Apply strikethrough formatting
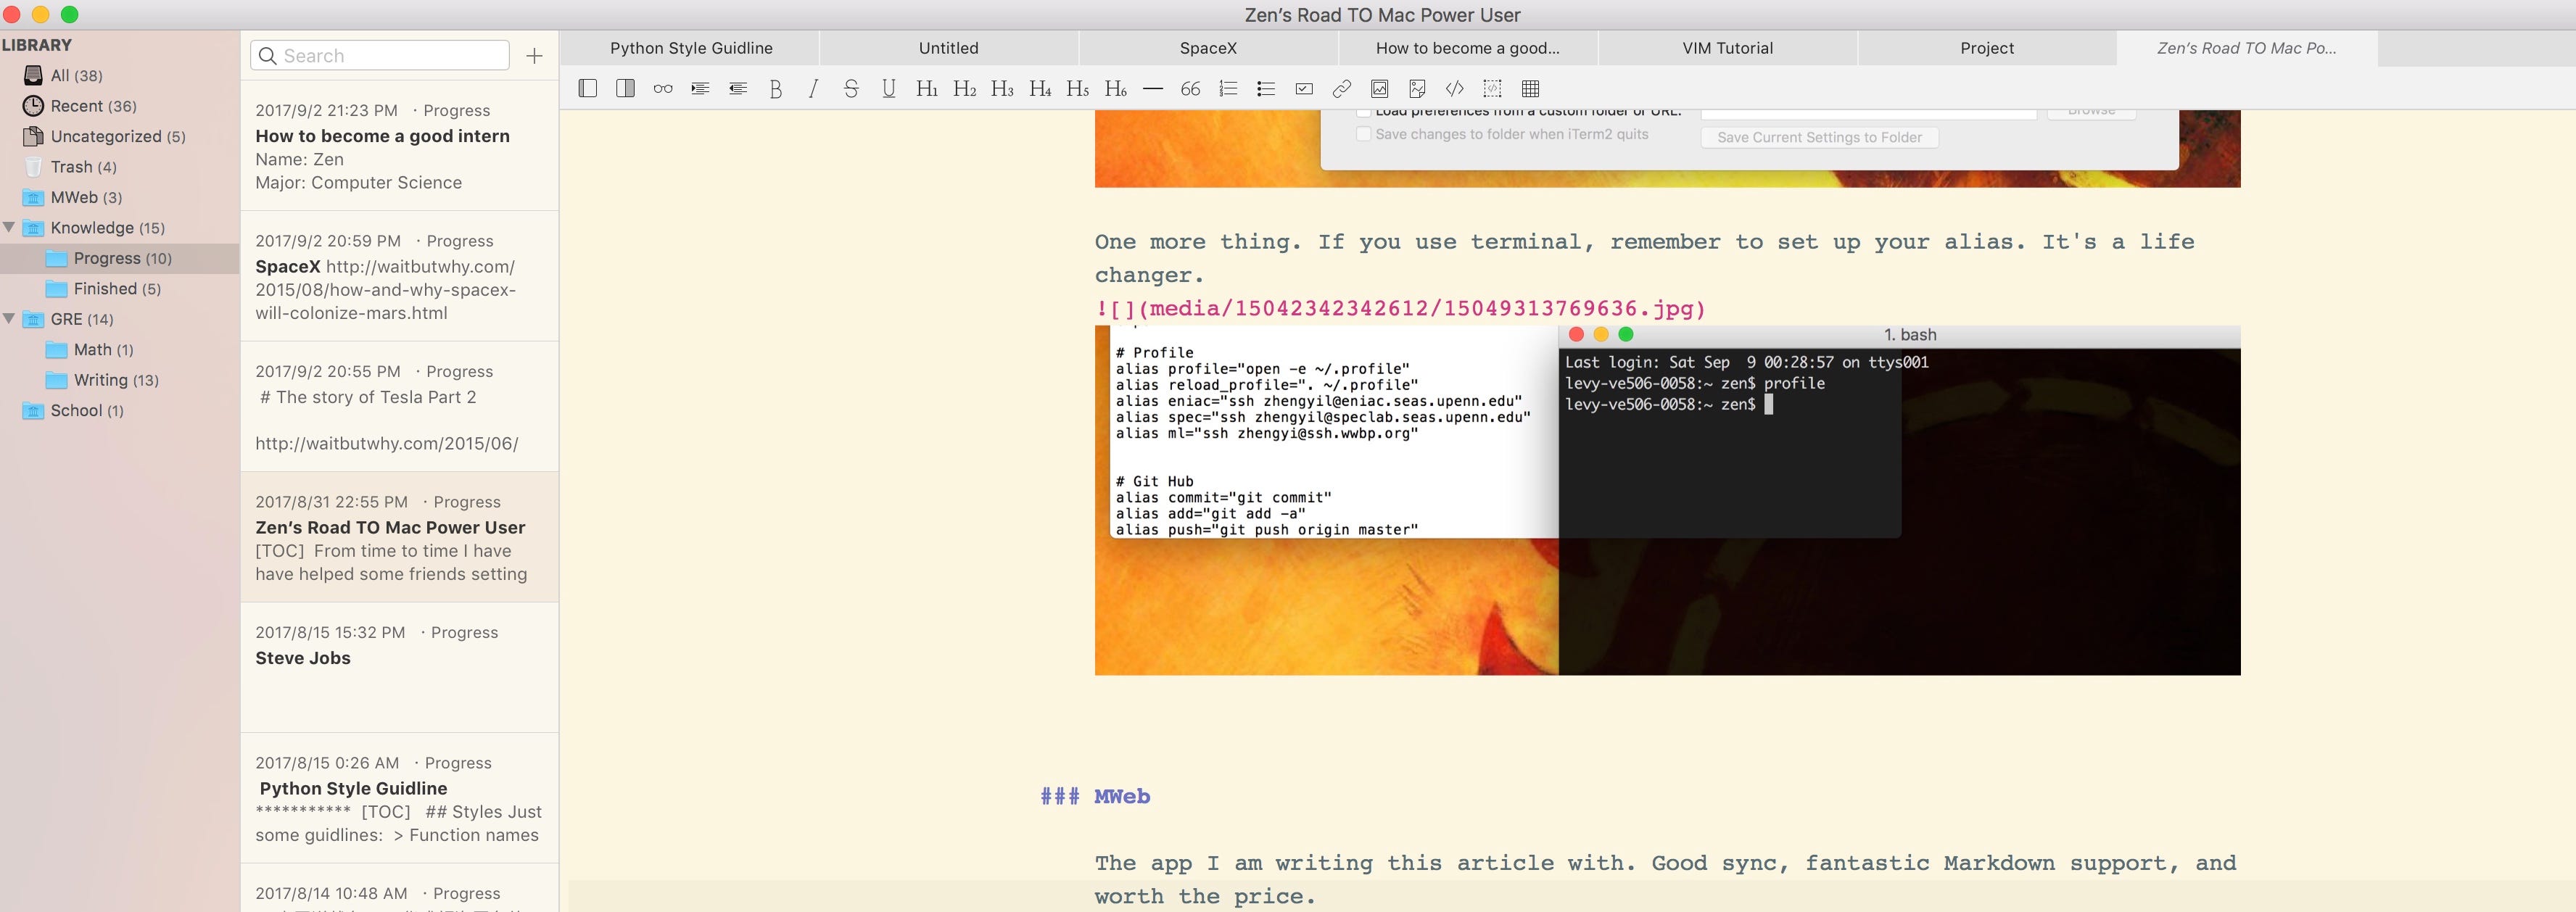Screen dimensions: 2576x912 [x=851, y=89]
